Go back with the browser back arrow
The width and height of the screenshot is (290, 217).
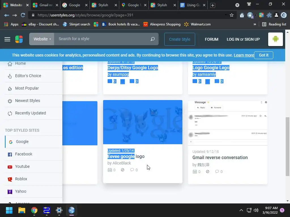tap(7, 15)
